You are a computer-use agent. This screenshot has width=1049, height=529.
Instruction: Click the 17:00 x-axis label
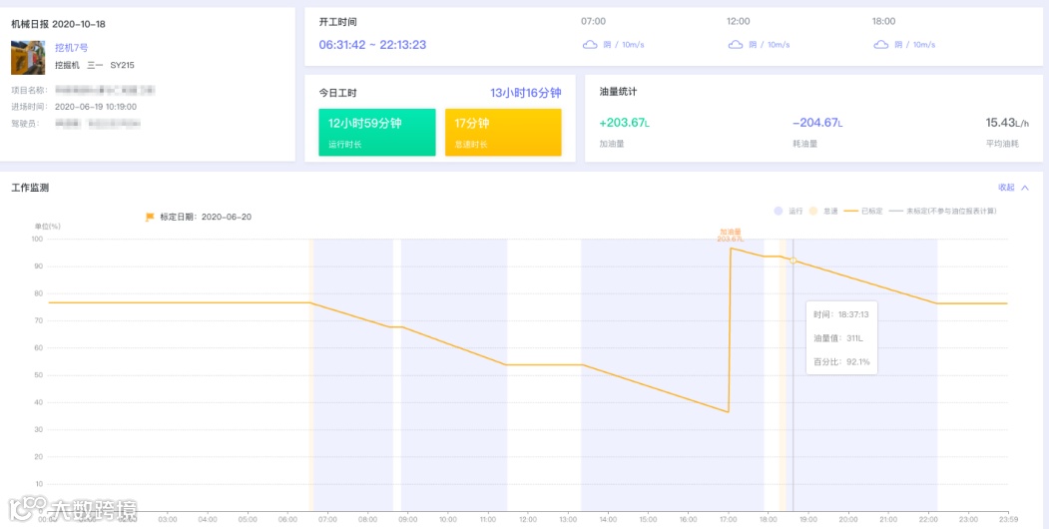tap(728, 519)
